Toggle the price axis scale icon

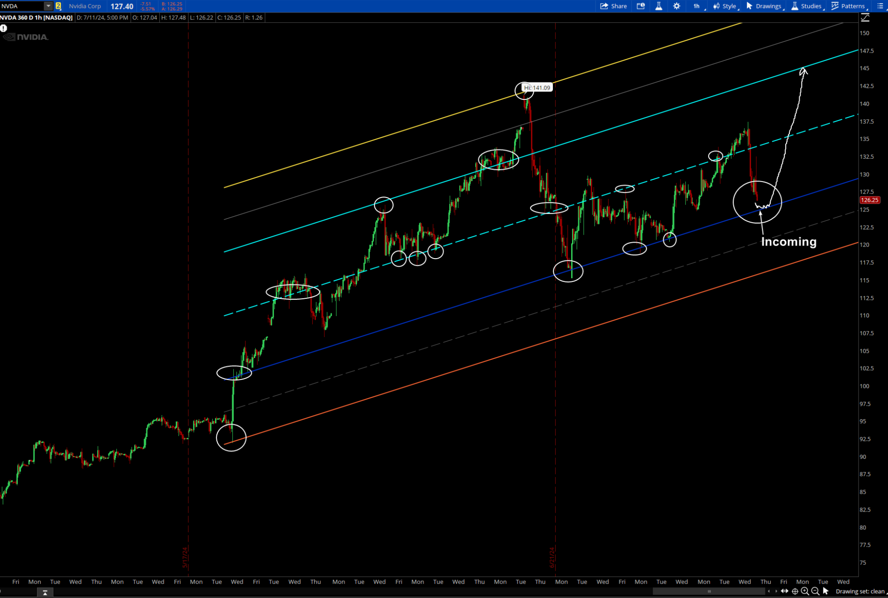click(865, 18)
